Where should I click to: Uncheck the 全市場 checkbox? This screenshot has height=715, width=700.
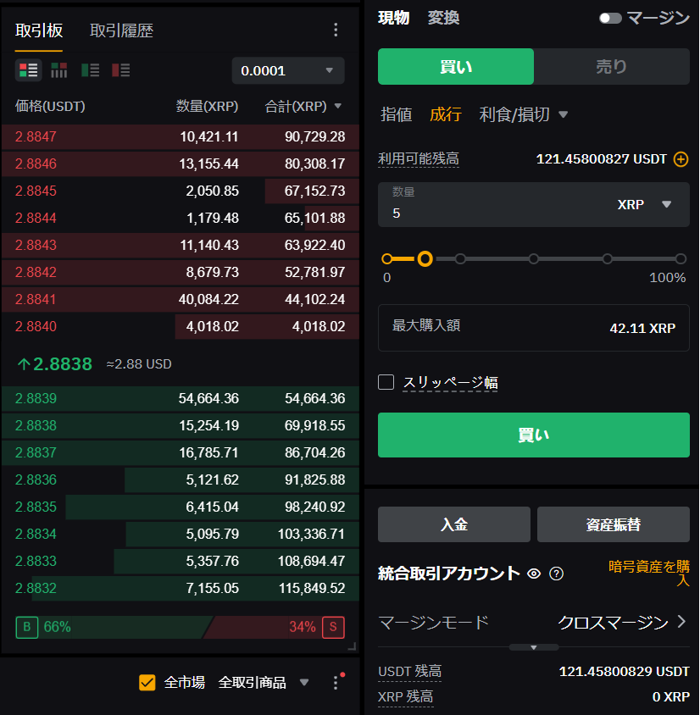147,683
